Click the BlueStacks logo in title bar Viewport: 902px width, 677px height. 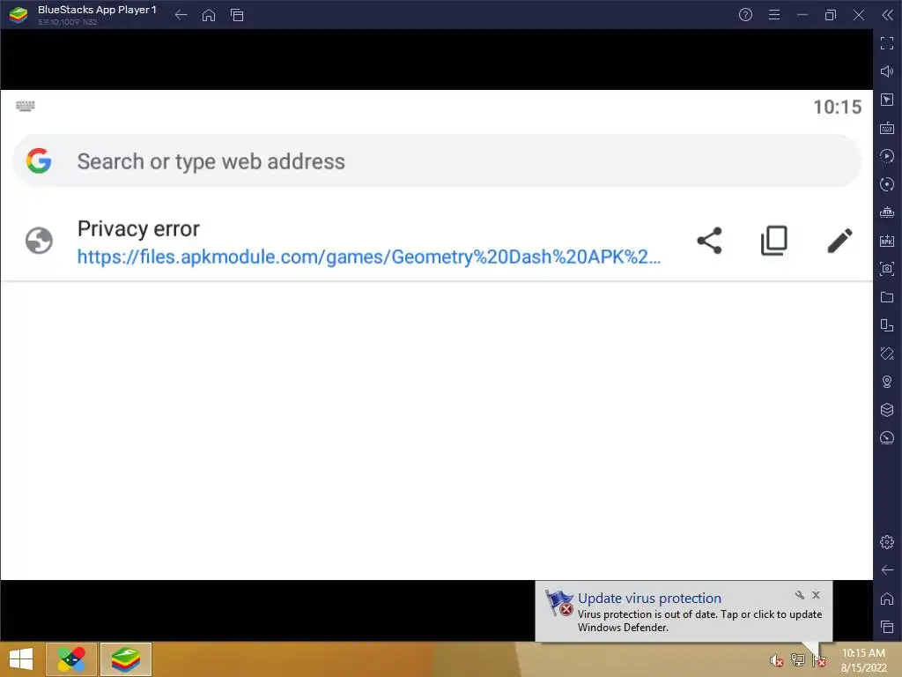click(18, 15)
